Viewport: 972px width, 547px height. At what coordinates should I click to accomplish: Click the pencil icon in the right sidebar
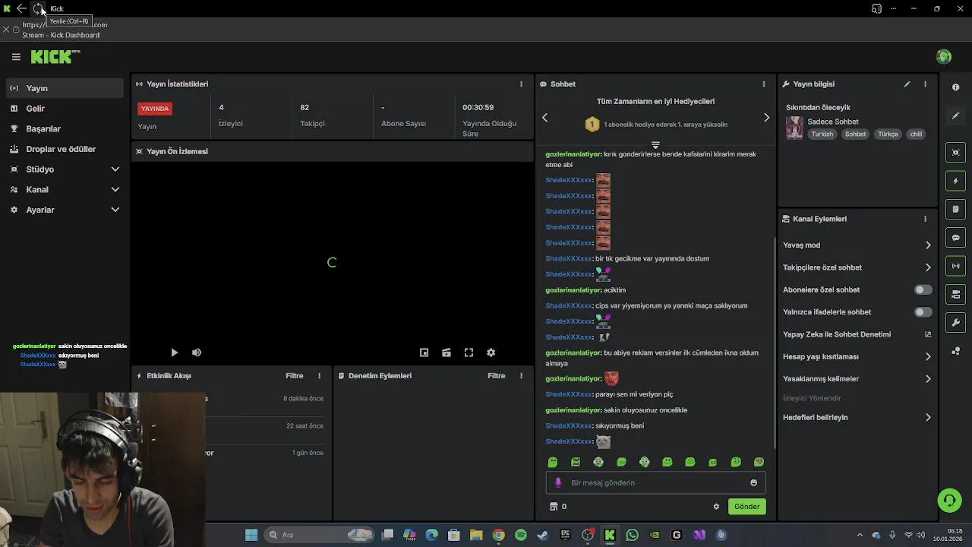coord(956,116)
